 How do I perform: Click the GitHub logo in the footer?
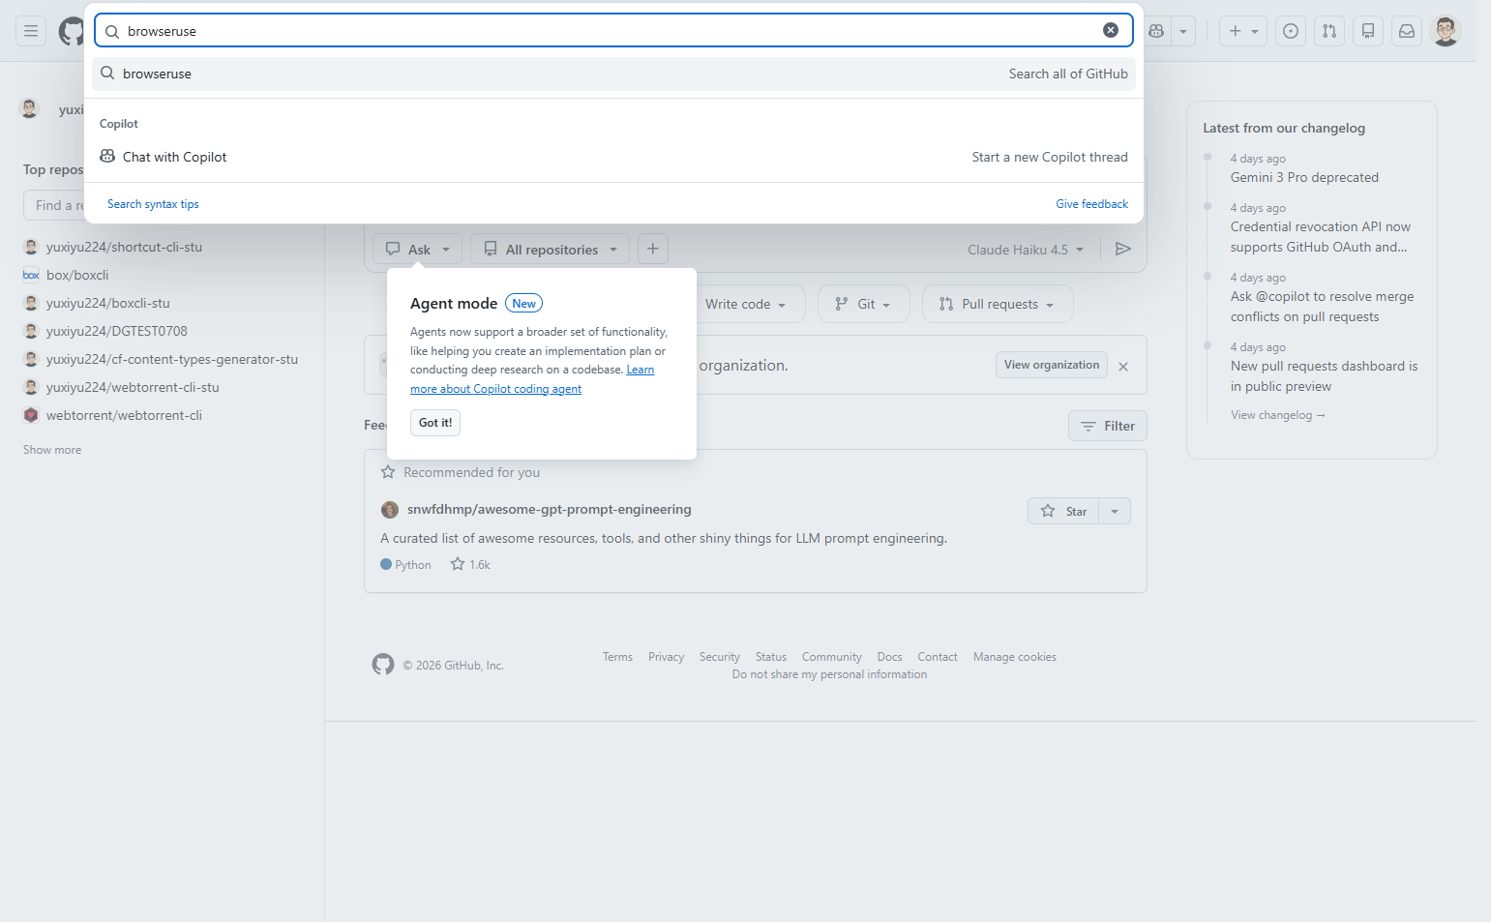click(383, 665)
